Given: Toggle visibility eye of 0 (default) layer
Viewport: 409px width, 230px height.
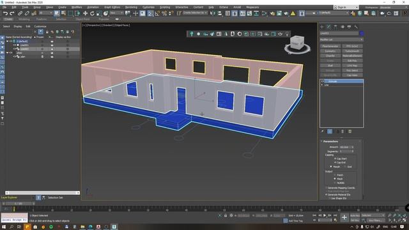Looking at the screenshot, I should [x=11, y=41].
